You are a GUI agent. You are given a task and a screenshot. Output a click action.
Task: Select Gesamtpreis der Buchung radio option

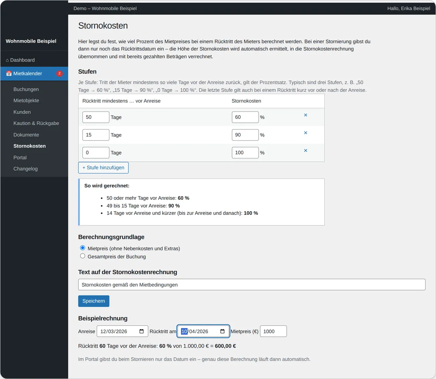click(x=82, y=256)
